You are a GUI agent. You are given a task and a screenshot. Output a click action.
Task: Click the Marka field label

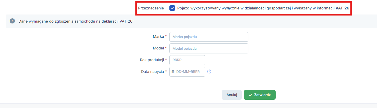(158, 37)
